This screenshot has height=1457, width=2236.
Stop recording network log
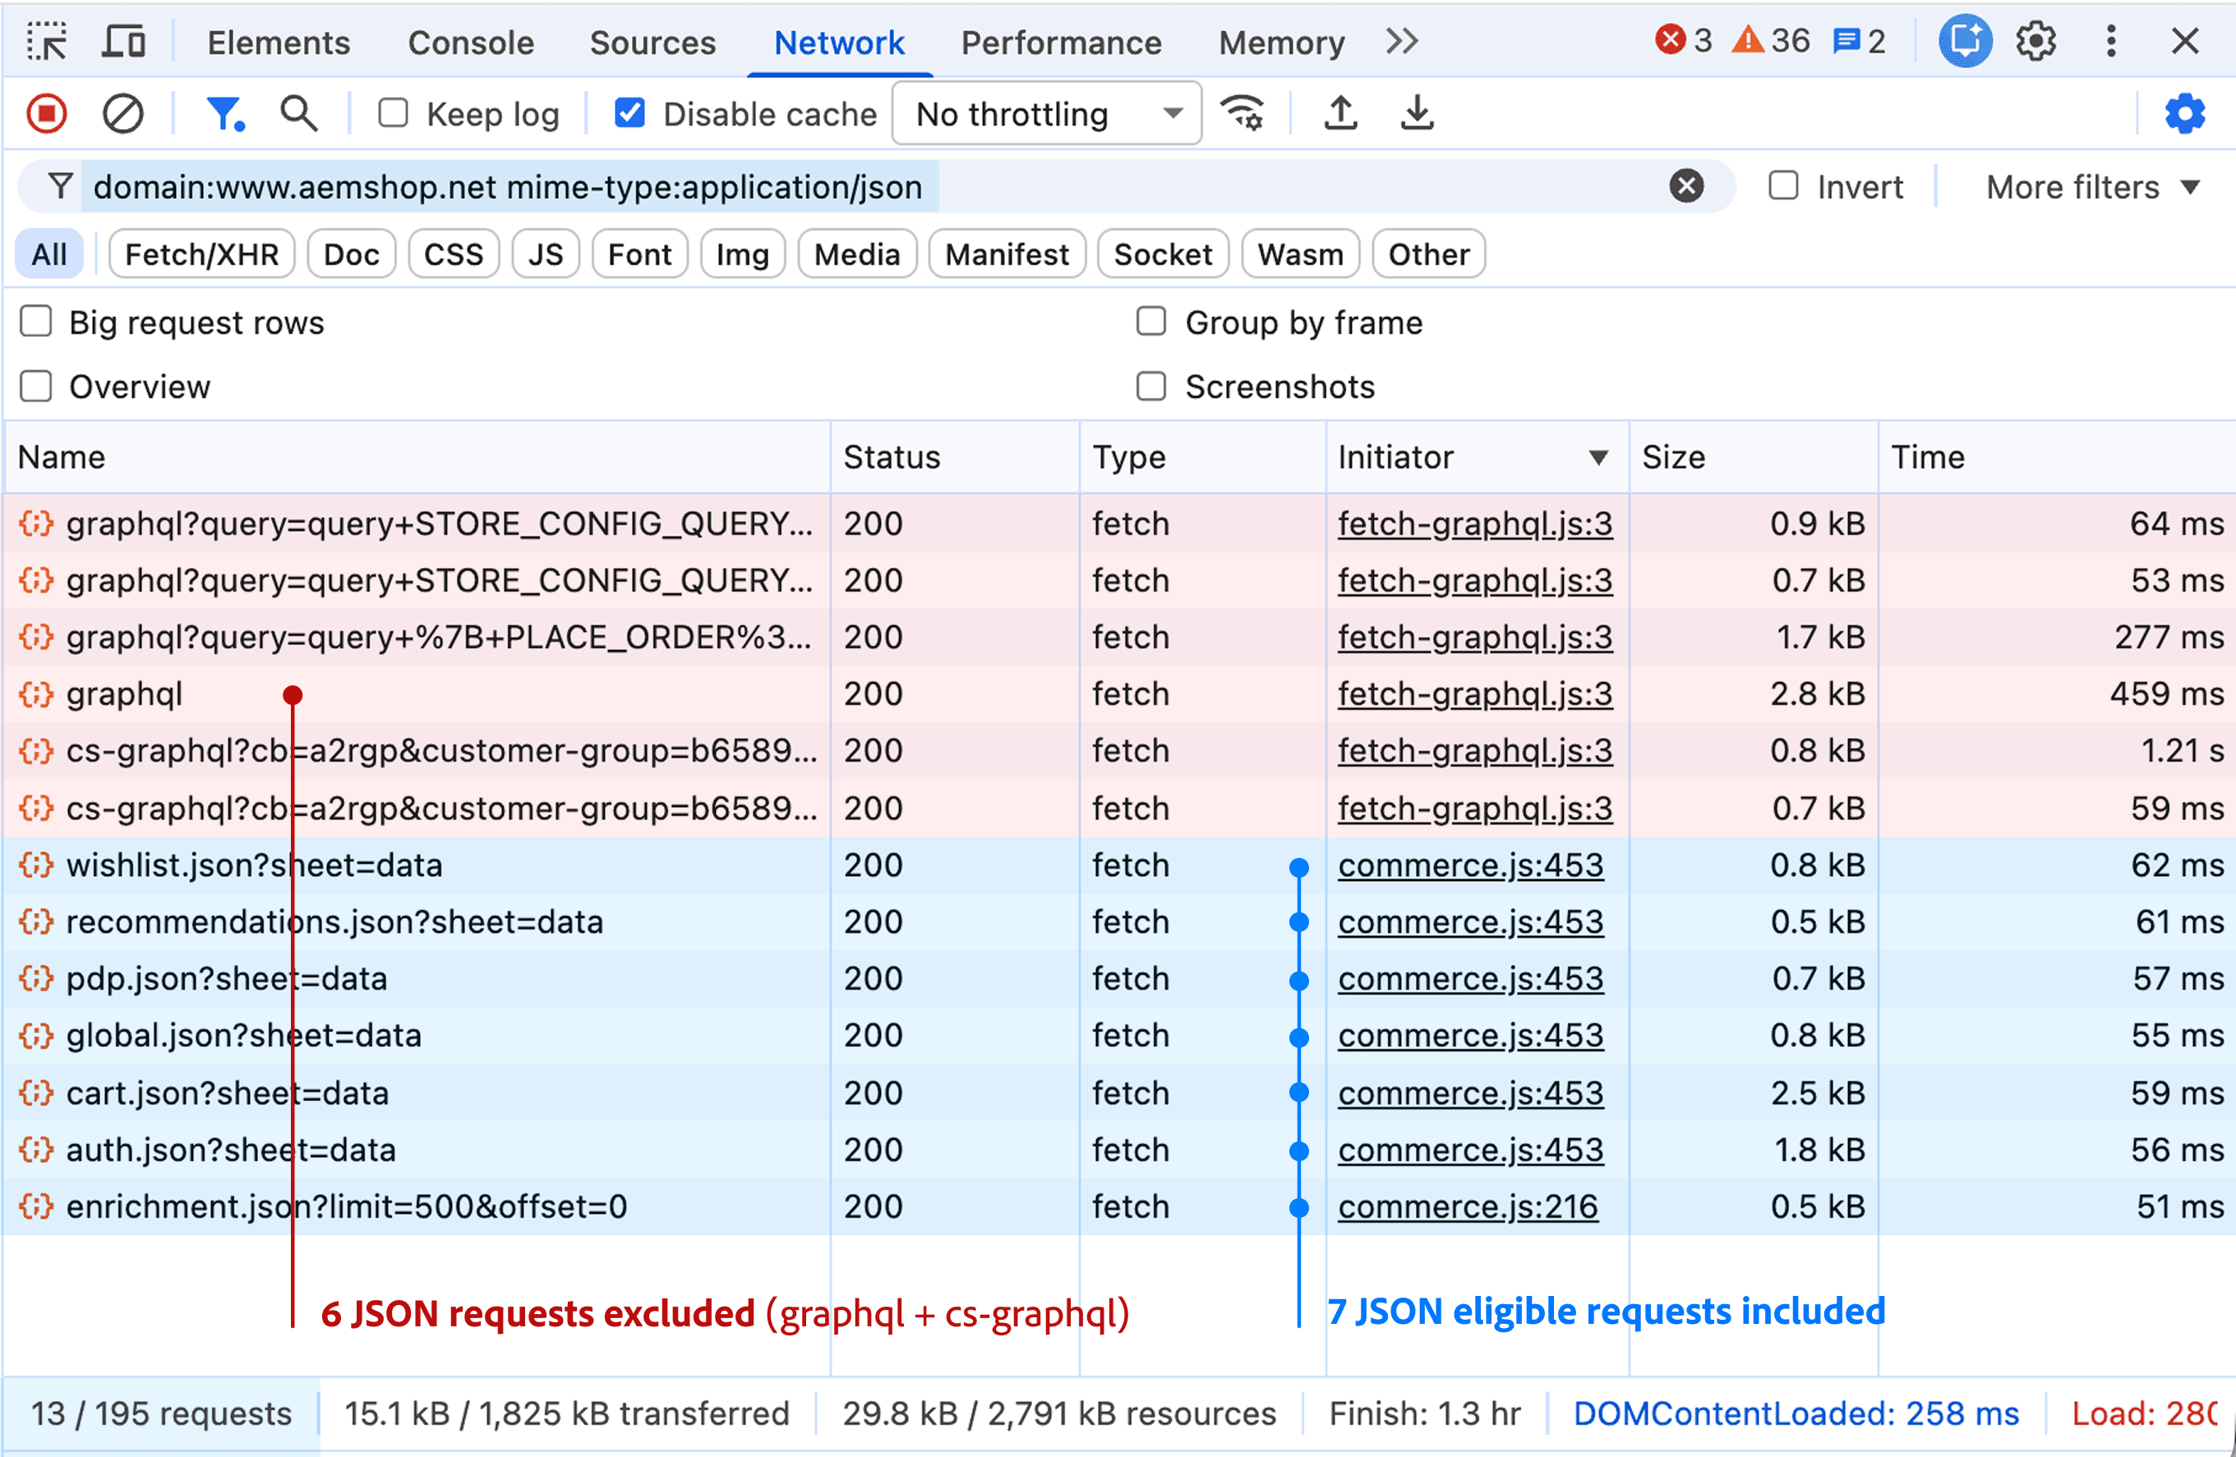47,114
